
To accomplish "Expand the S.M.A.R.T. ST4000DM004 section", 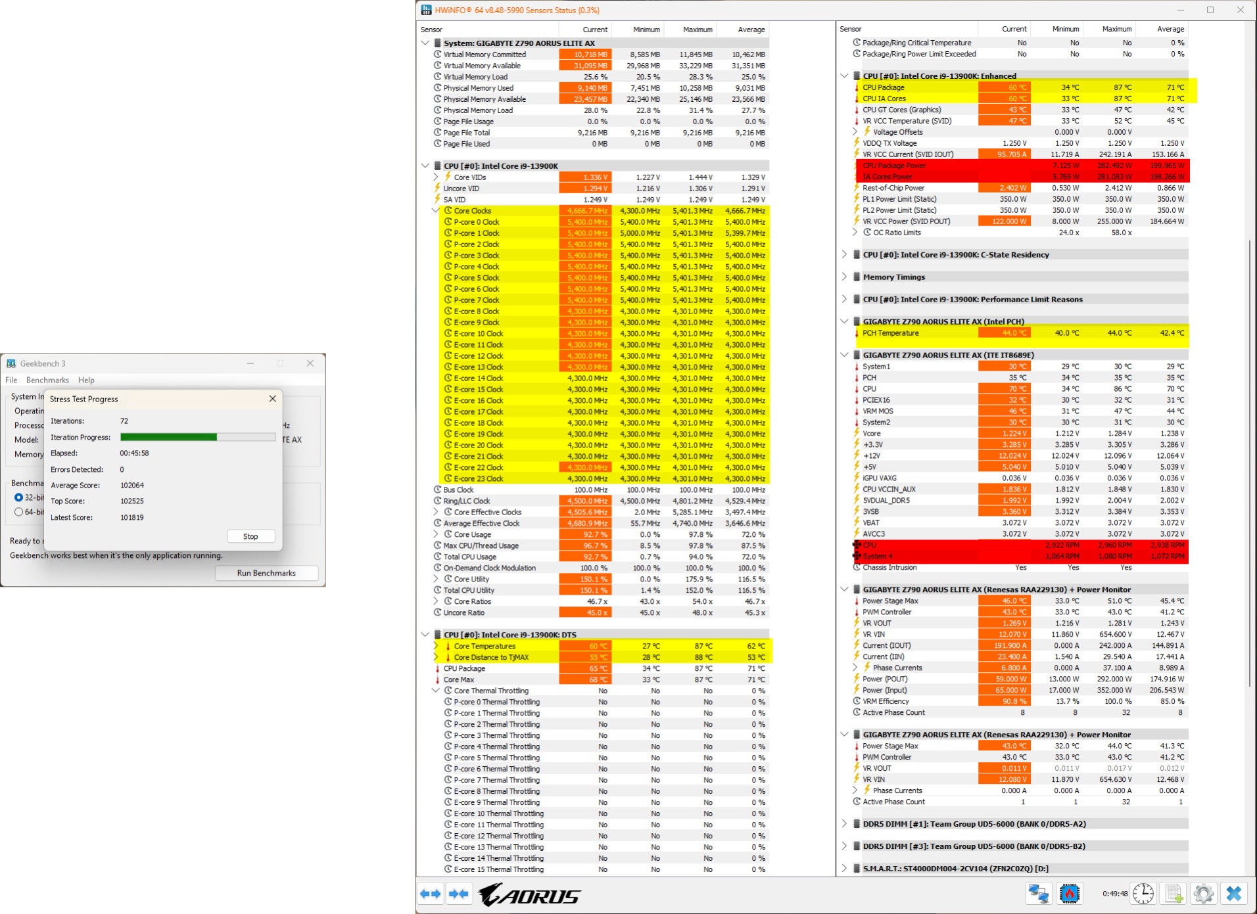I will (845, 869).
